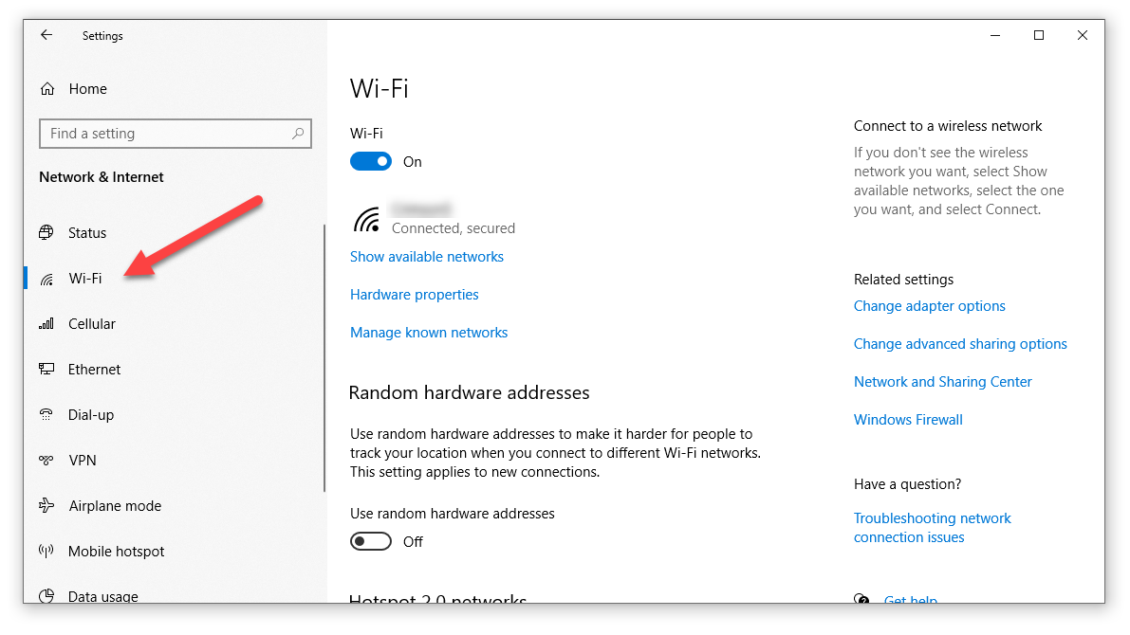This screenshot has height=635, width=1130.
Task: Click Show available networks link
Action: coord(427,257)
